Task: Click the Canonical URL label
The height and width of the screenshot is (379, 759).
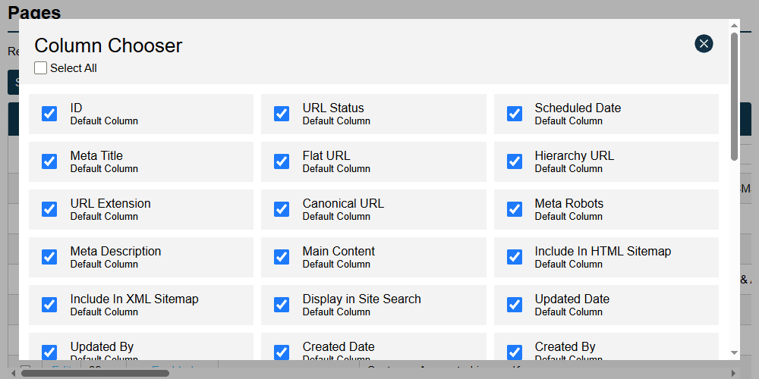Action: click(x=343, y=203)
